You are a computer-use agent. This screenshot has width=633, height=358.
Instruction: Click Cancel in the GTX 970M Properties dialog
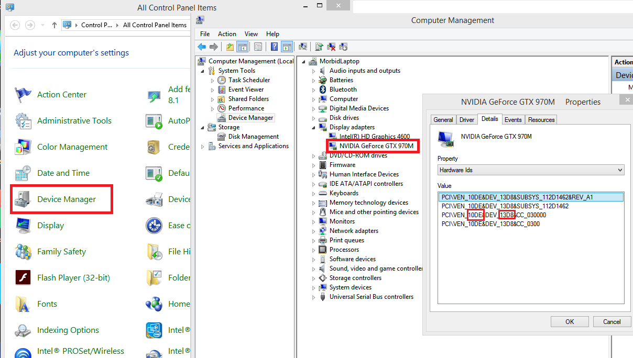[612, 322]
